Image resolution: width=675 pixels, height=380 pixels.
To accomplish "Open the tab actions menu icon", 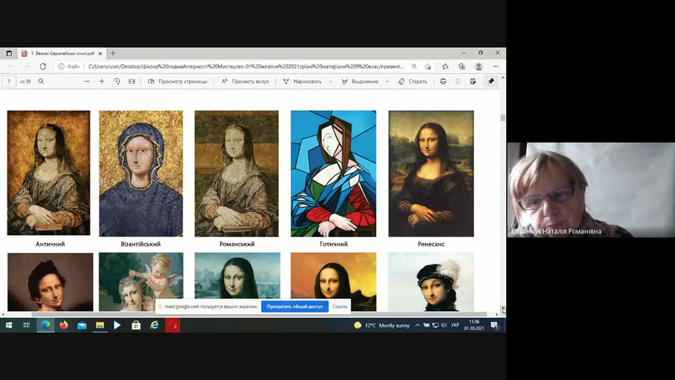I will click(x=9, y=53).
